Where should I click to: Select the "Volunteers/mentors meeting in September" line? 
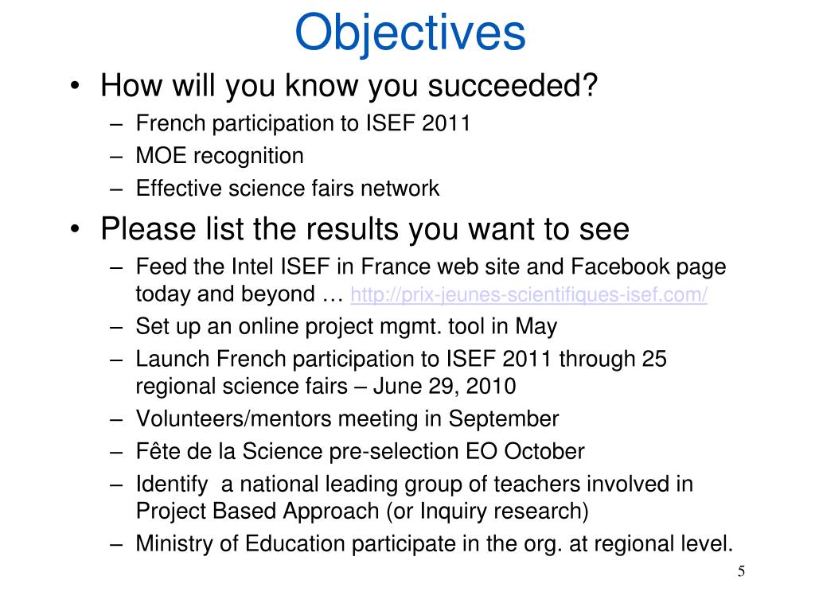347,418
